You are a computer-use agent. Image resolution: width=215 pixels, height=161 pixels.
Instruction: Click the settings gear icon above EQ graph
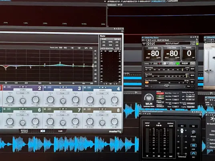tap(79, 48)
